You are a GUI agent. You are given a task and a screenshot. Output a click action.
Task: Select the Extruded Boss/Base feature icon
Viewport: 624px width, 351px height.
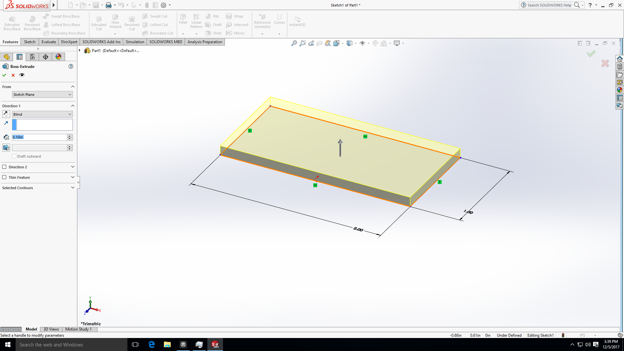click(12, 22)
